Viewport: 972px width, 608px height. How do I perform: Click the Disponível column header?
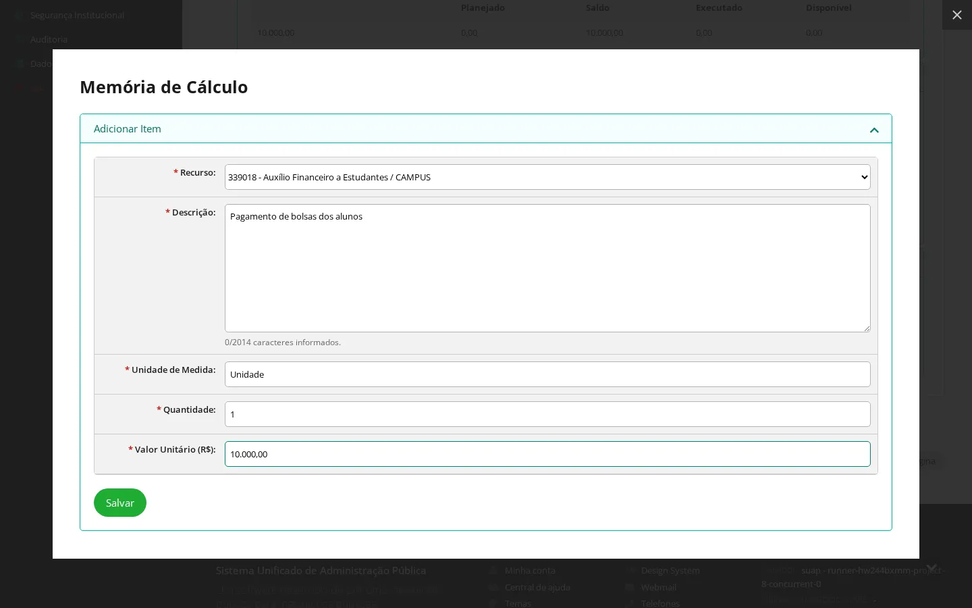tap(829, 8)
